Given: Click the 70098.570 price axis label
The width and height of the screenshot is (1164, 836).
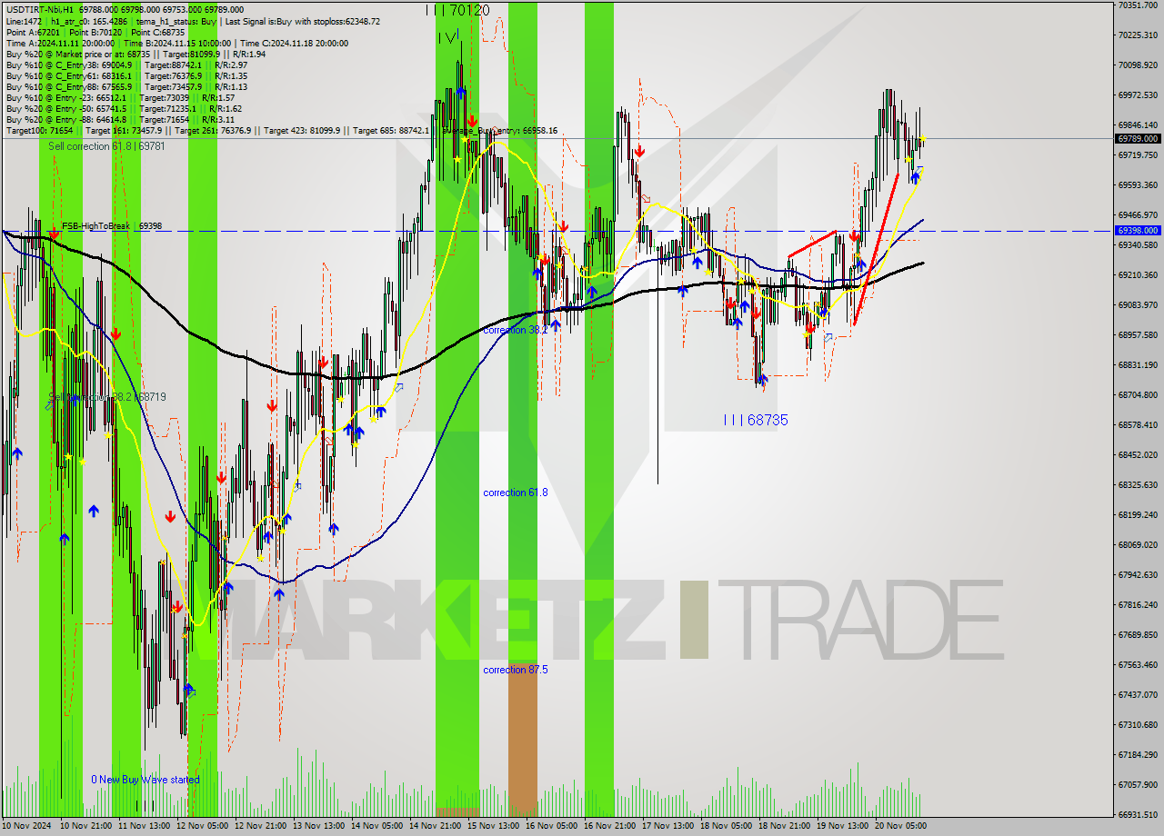Looking at the screenshot, I should tap(1138, 65).
